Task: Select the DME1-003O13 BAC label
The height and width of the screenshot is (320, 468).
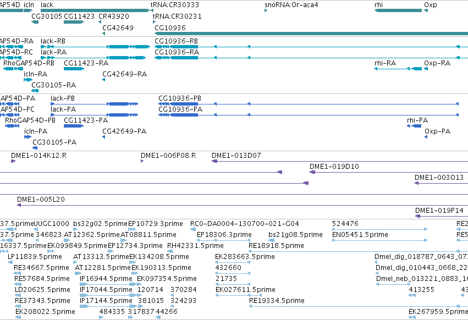Action: point(439,178)
